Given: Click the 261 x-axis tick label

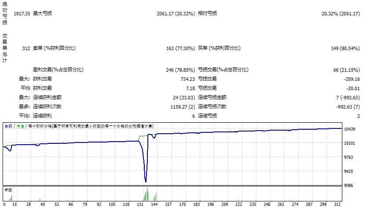Looking at the screenshot, I should pos(281,204).
